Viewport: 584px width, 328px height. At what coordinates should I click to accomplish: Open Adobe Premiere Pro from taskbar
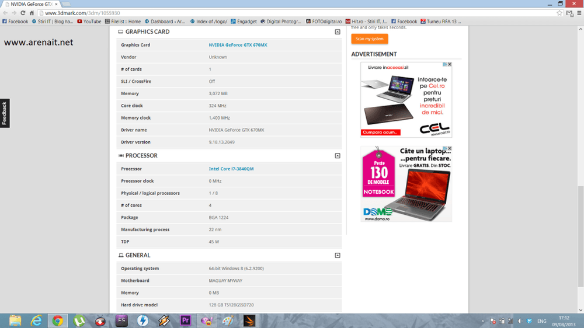[185, 320]
